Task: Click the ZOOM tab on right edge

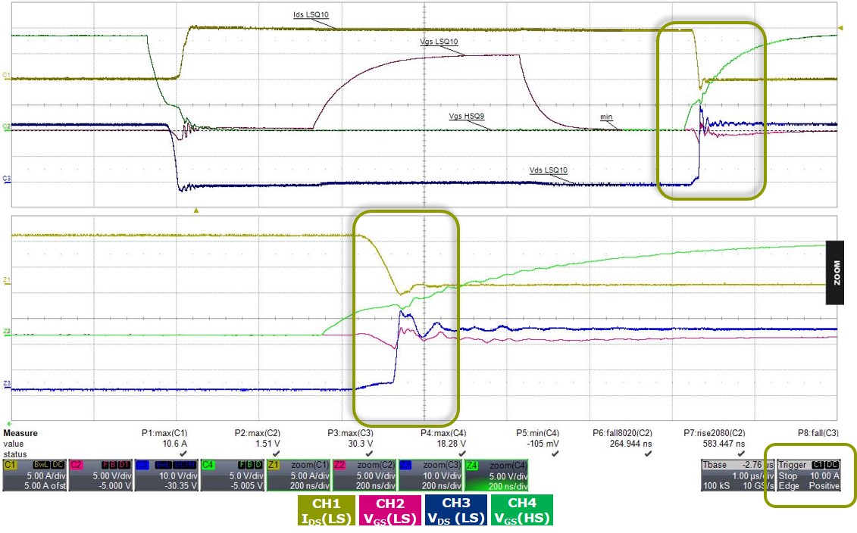Action: (x=834, y=273)
